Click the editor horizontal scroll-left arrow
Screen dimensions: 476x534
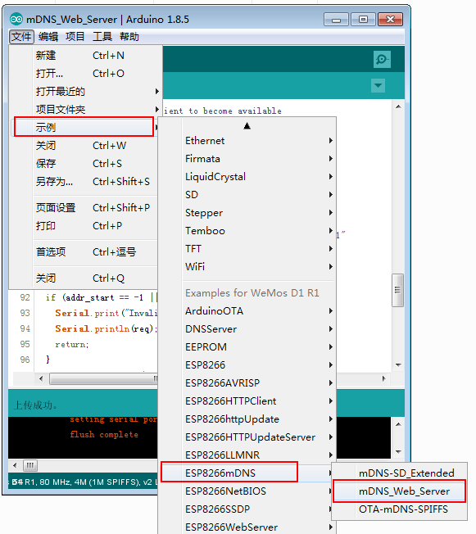click(x=41, y=378)
